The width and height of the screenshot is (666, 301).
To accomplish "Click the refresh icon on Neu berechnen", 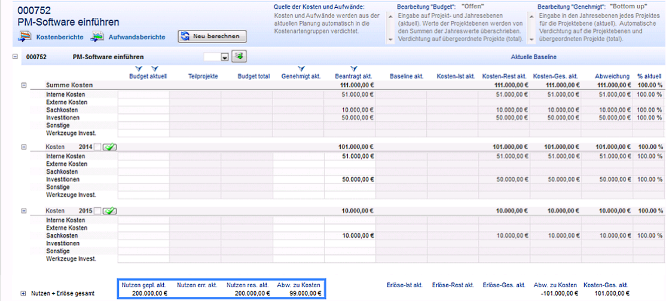I will point(185,36).
